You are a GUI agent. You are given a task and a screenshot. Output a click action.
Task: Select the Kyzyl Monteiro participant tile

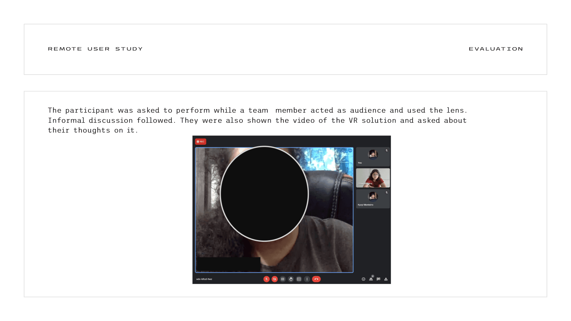[x=373, y=199]
